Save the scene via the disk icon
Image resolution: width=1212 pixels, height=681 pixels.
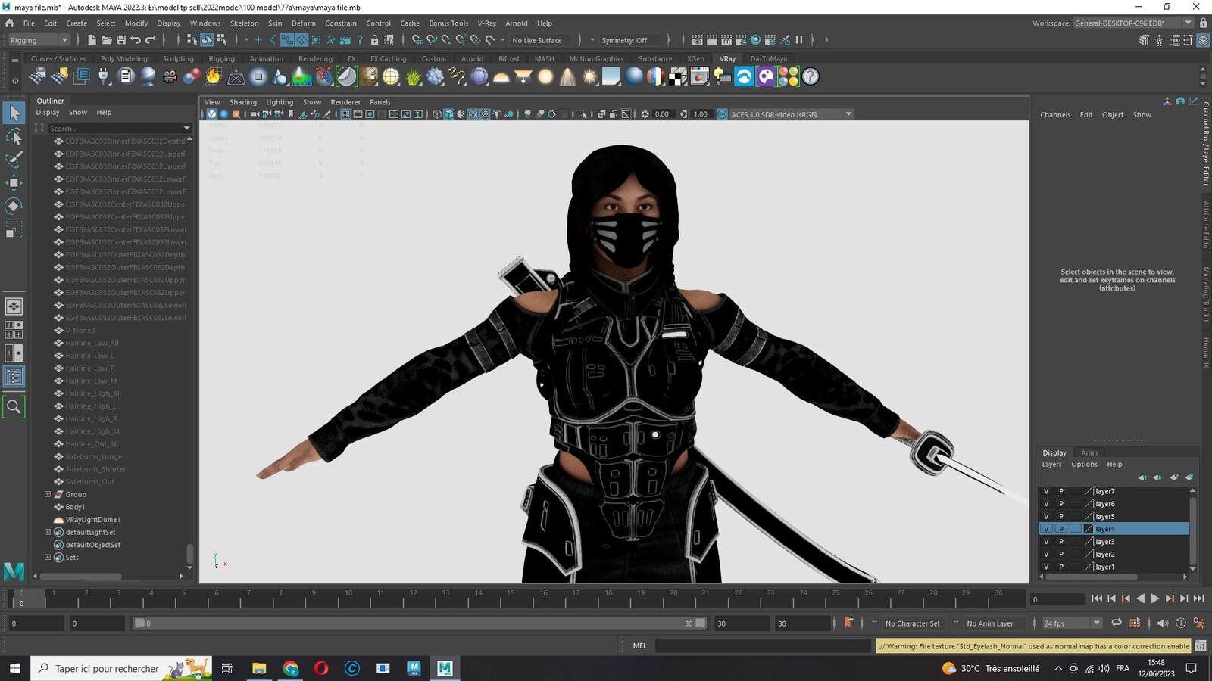pyautogui.click(x=121, y=40)
